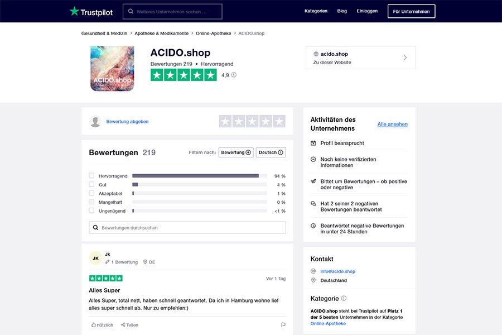
Task: Click the thumbs-up nützlich icon
Action: 94,325
